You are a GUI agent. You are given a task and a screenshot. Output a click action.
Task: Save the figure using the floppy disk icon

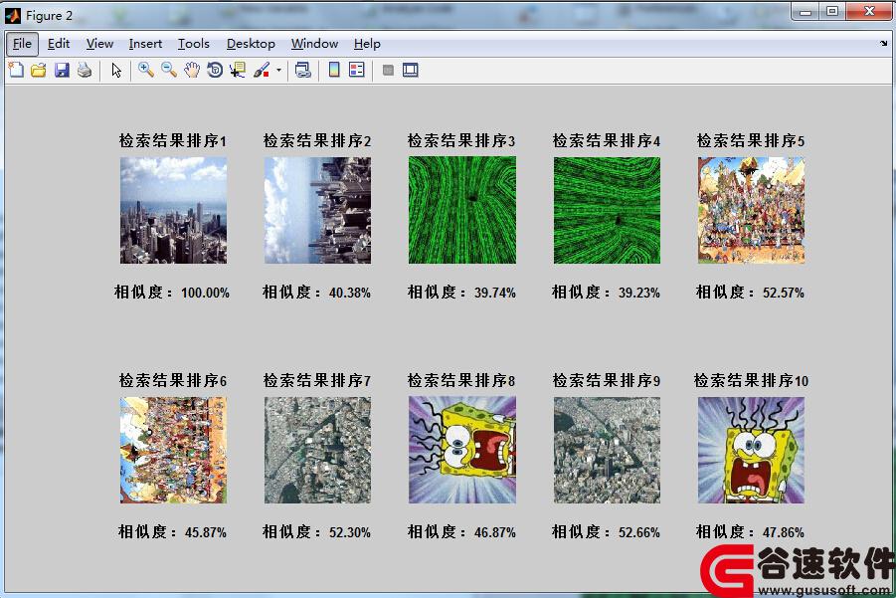tap(62, 71)
